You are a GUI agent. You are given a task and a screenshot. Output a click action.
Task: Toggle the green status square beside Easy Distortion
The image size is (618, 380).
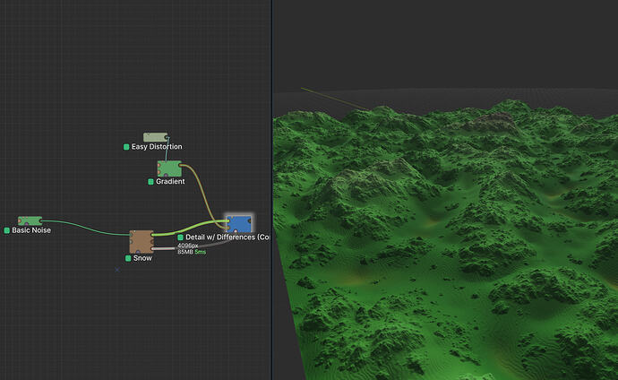pyautogui.click(x=126, y=147)
